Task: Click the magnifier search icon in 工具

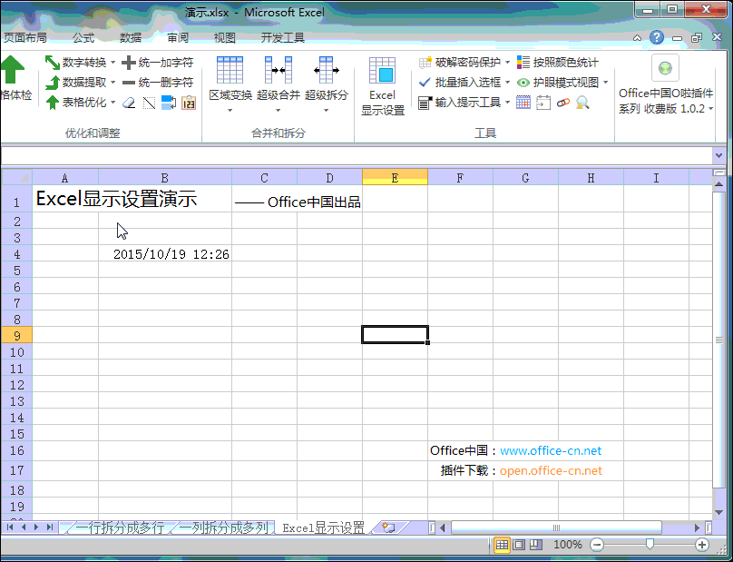Action: pos(582,103)
